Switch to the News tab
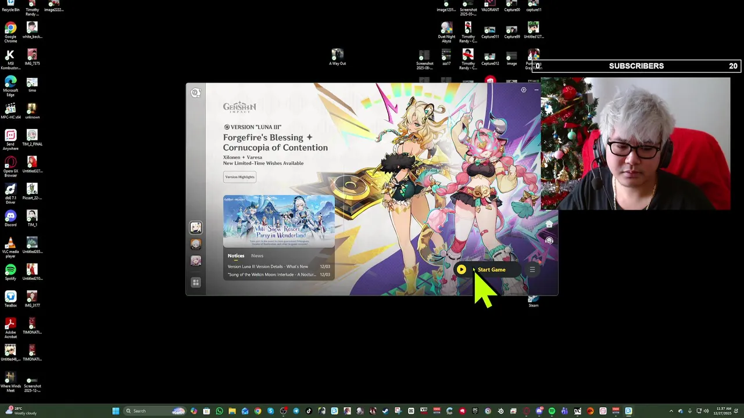Image resolution: width=744 pixels, height=418 pixels. point(257,255)
